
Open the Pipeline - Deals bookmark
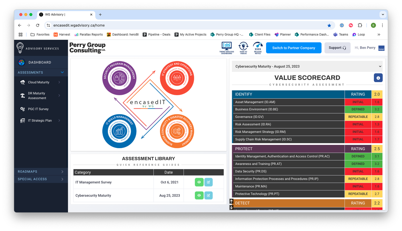pyautogui.click(x=157, y=34)
